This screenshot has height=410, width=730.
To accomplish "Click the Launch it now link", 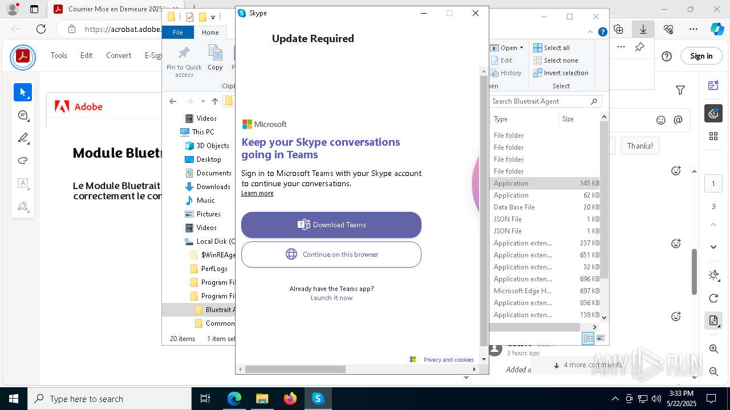I will click(x=331, y=298).
